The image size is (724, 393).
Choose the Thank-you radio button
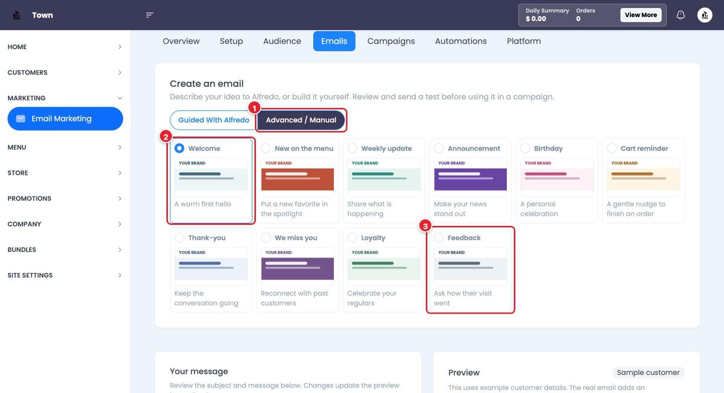pos(179,237)
